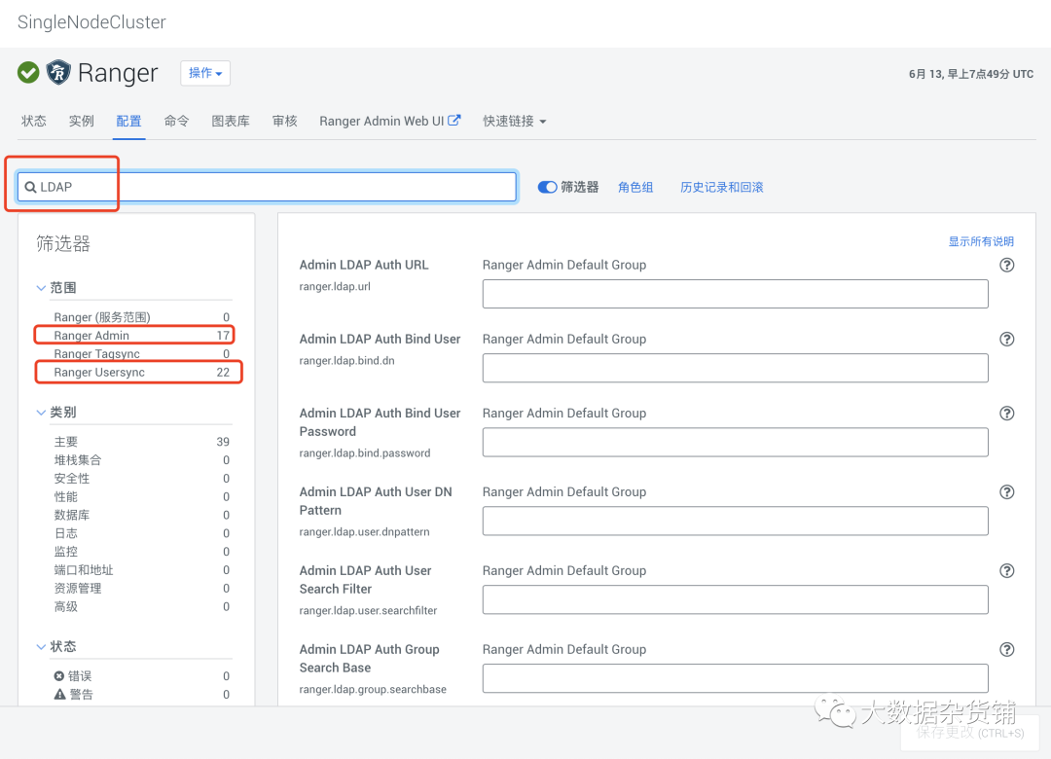Open help for Admin LDAP Auth URL
Image resolution: width=1051 pixels, height=759 pixels.
coord(1007,265)
